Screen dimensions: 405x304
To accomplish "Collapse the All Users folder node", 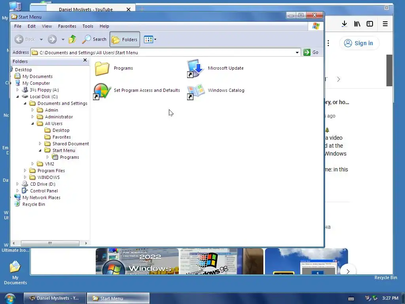I will 32,123.
